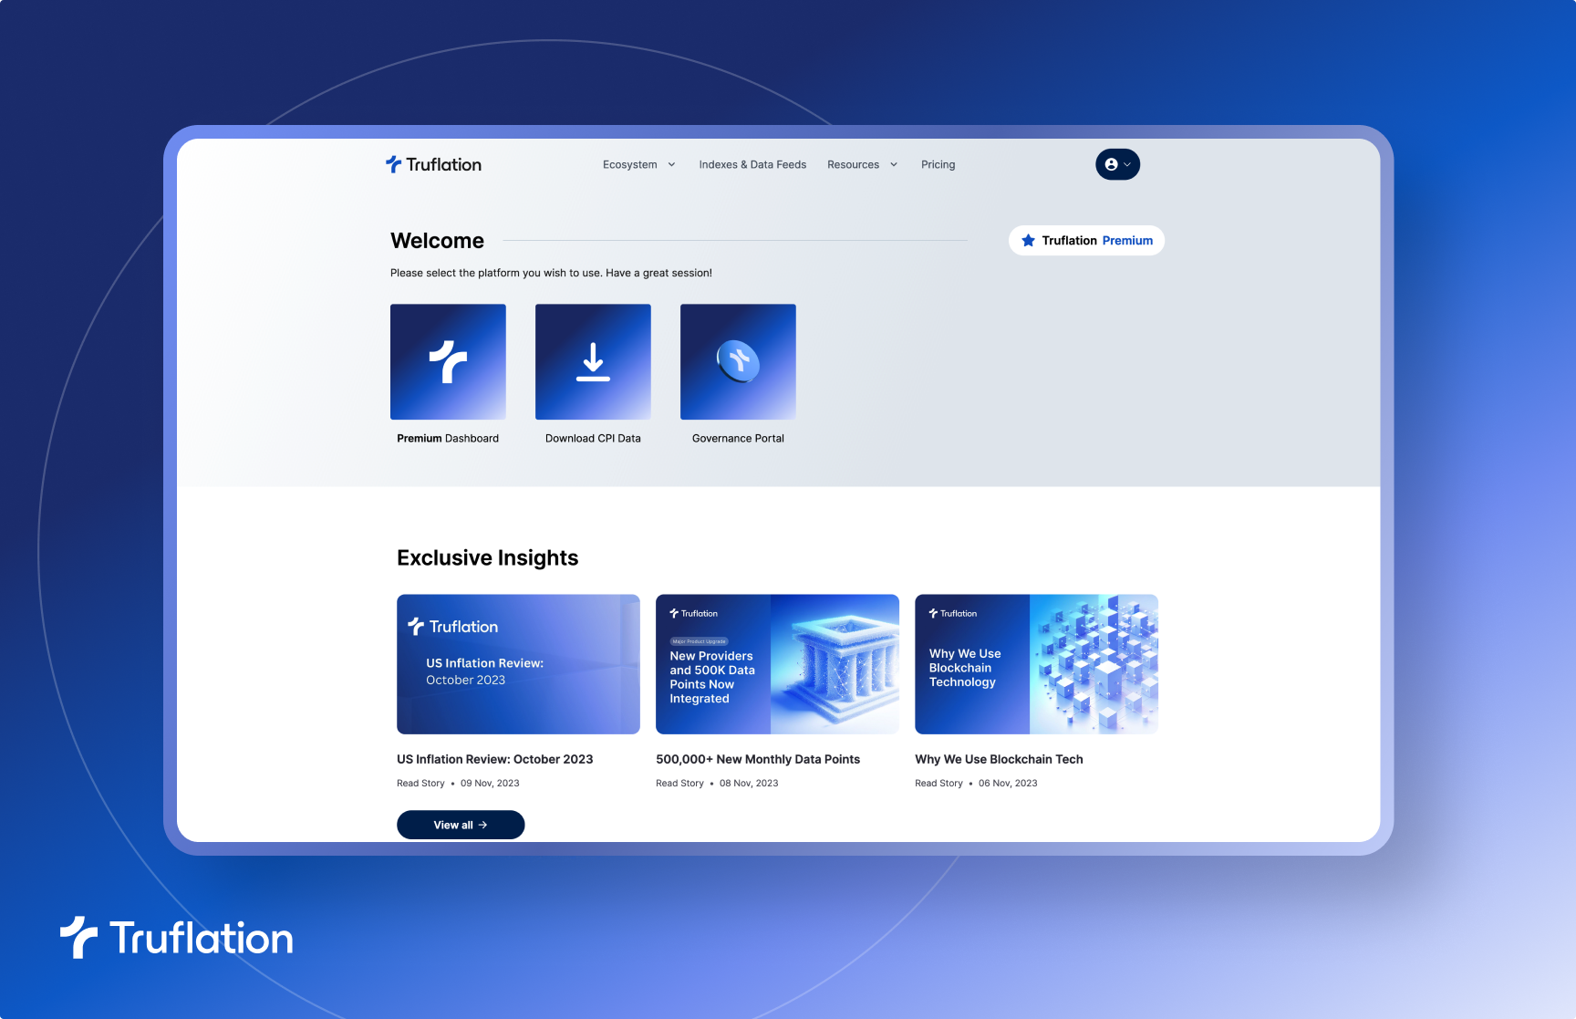1576x1019 pixels.
Task: Select the Download CPI Data label
Action: pyautogui.click(x=593, y=439)
